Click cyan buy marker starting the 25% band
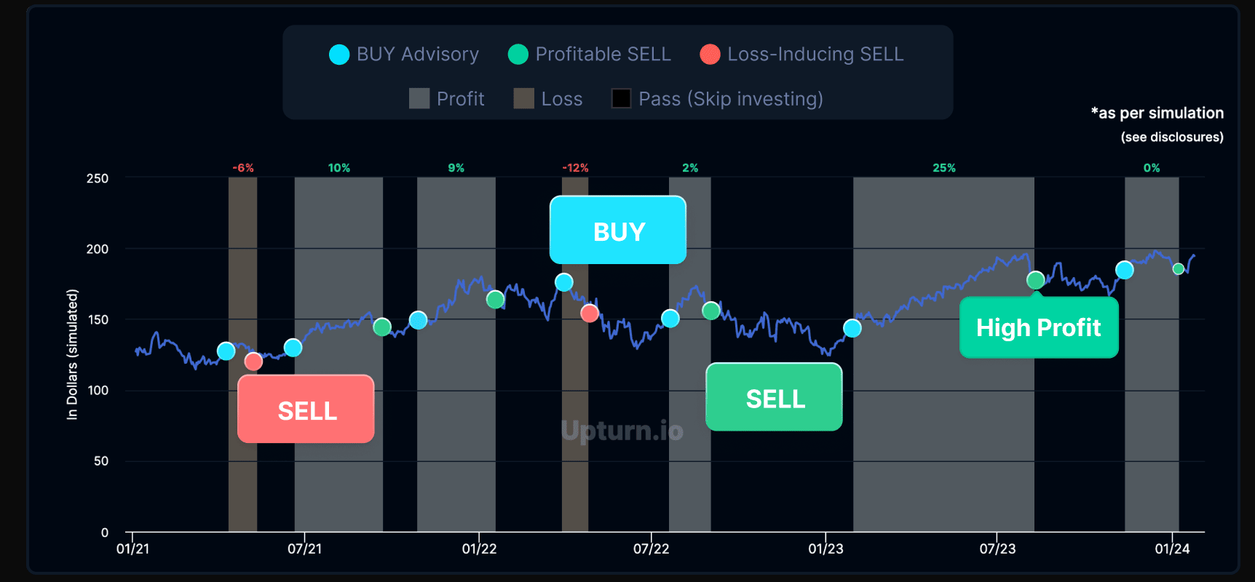 (x=852, y=329)
